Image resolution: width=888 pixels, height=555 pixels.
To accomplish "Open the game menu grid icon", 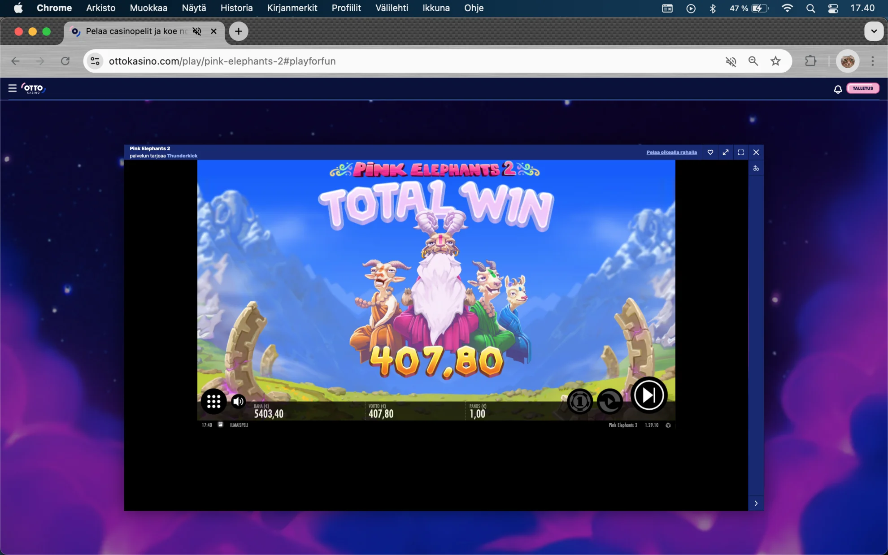I will click(x=213, y=401).
